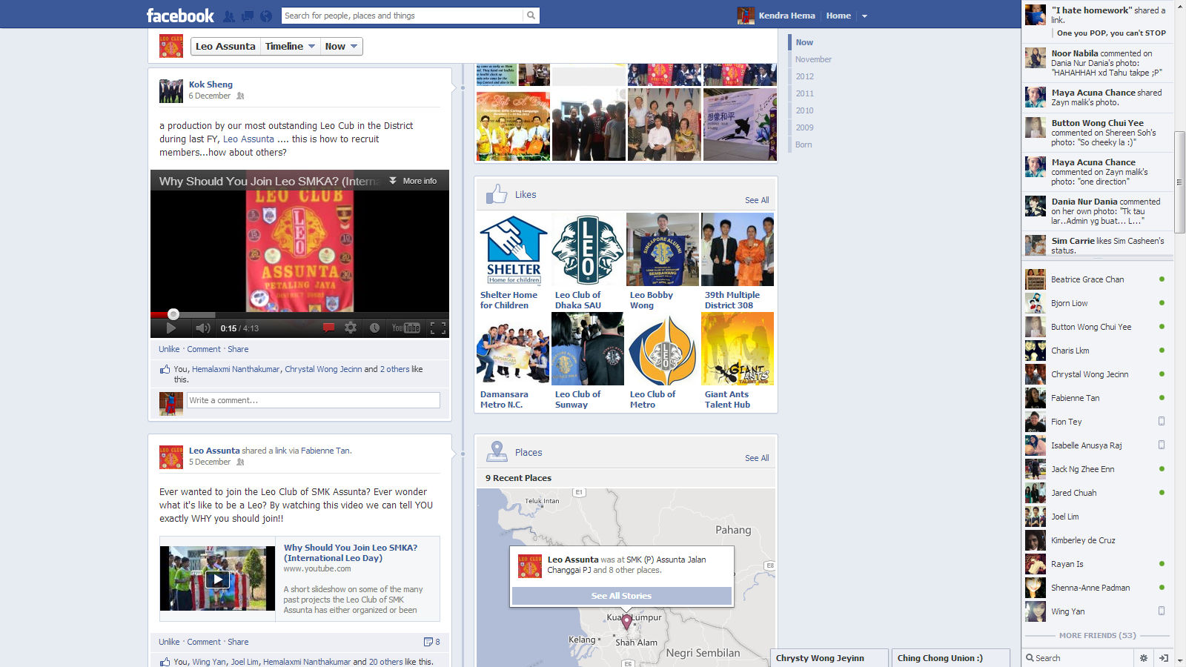Open chat with Charis Lkm
Viewport: 1186px width, 667px height.
click(1096, 351)
